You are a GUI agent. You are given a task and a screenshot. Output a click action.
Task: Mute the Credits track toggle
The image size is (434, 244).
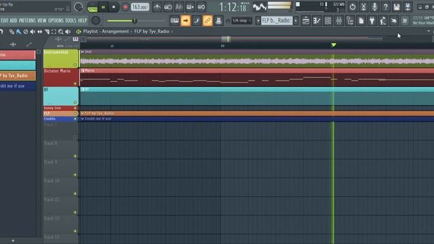point(75,119)
